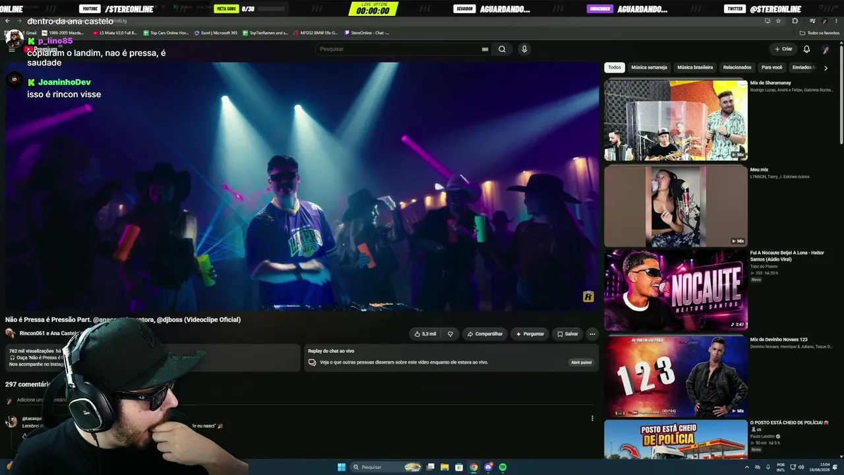Click the install/cast screen icon in the address bar
The width and height of the screenshot is (844, 475).
click(x=767, y=20)
